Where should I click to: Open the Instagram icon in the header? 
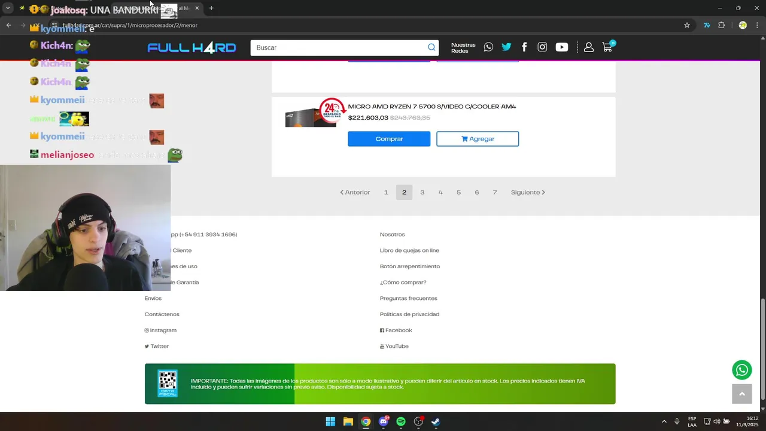coord(542,47)
